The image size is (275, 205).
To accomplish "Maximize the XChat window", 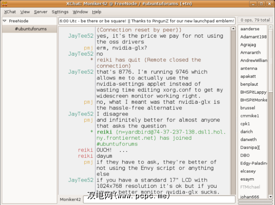I will click(261, 4).
